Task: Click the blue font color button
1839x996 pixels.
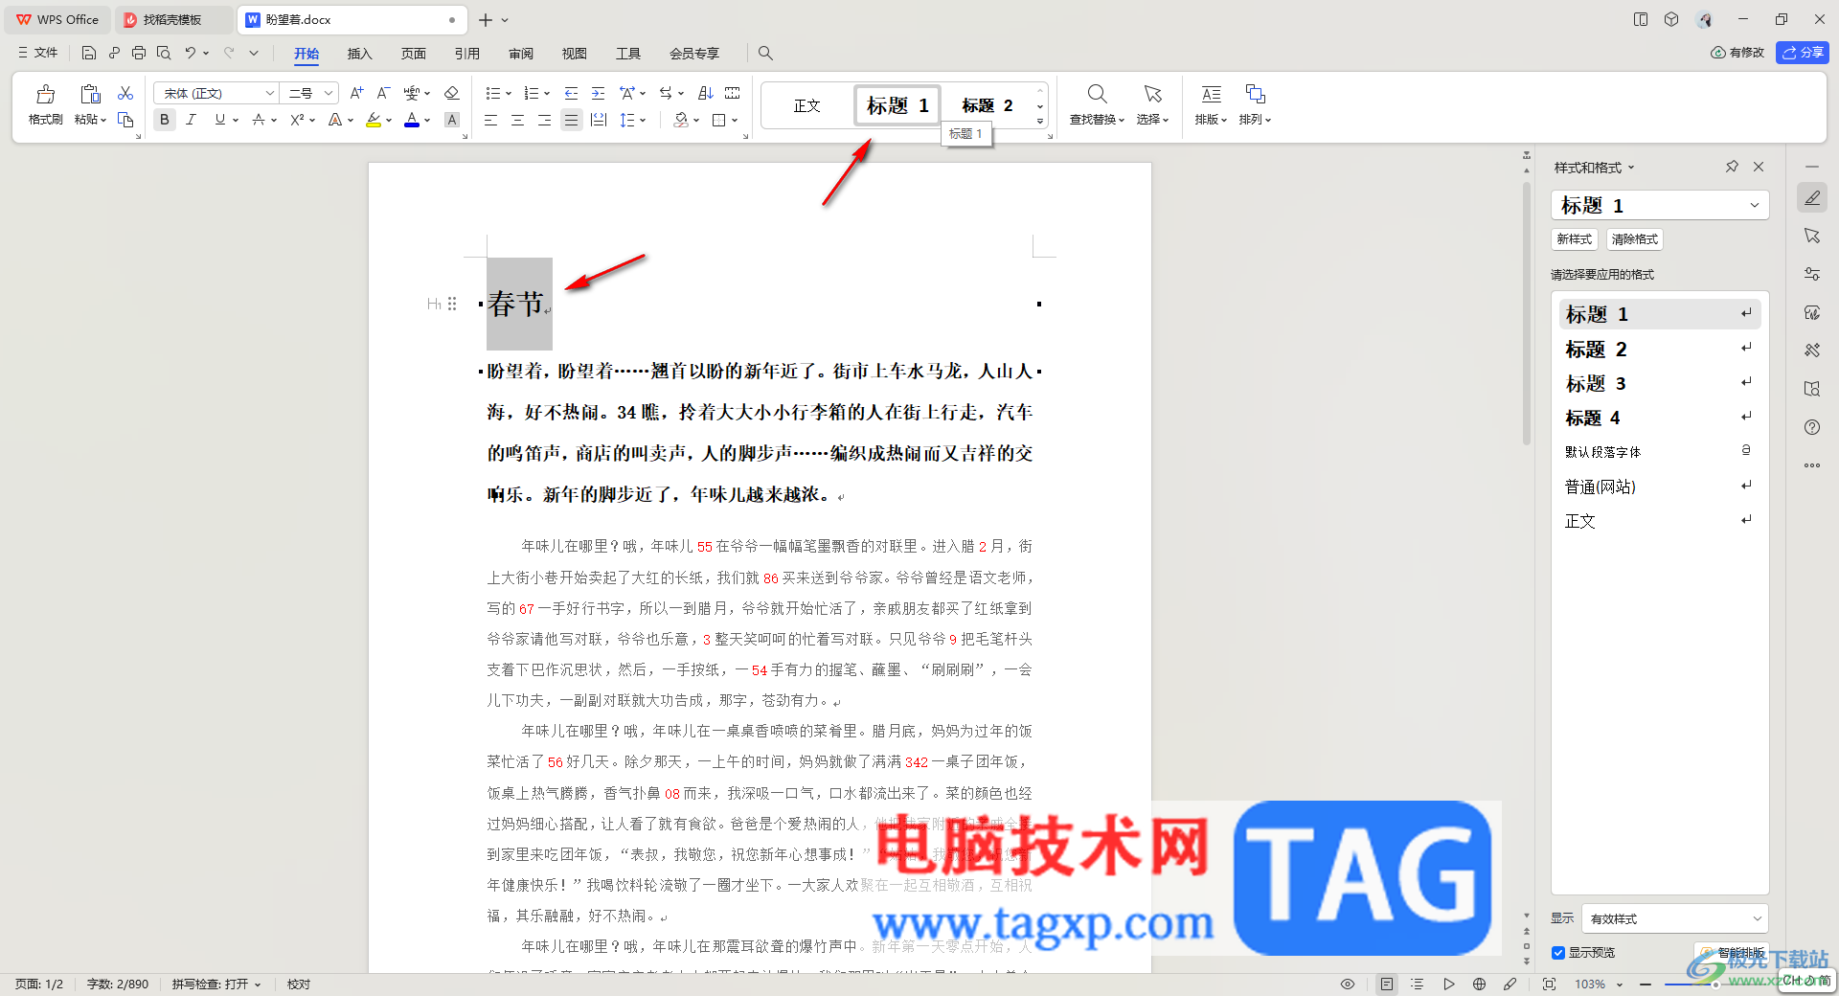Action: click(x=412, y=120)
